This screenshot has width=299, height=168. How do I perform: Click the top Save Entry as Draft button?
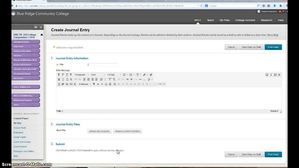pos(251,47)
